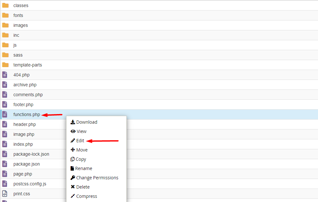Click the functions.php file icon

pyautogui.click(x=5, y=114)
